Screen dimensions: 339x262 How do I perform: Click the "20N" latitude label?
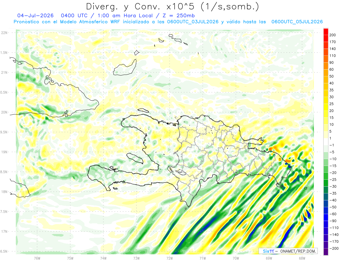(4, 112)
